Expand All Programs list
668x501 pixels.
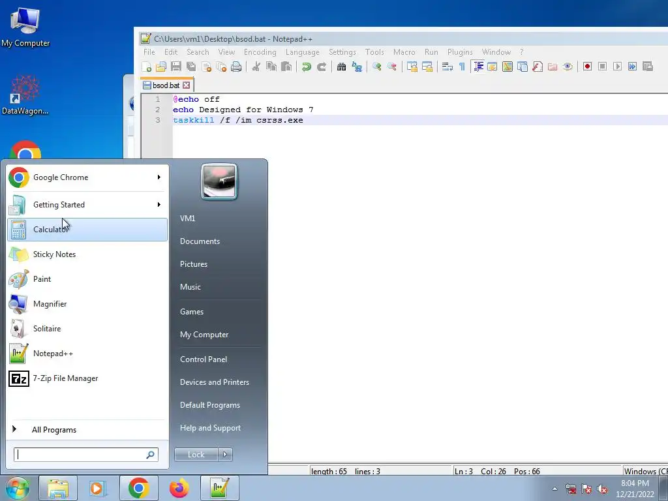(54, 430)
